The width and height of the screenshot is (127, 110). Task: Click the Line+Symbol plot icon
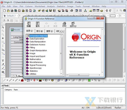(17, 80)
